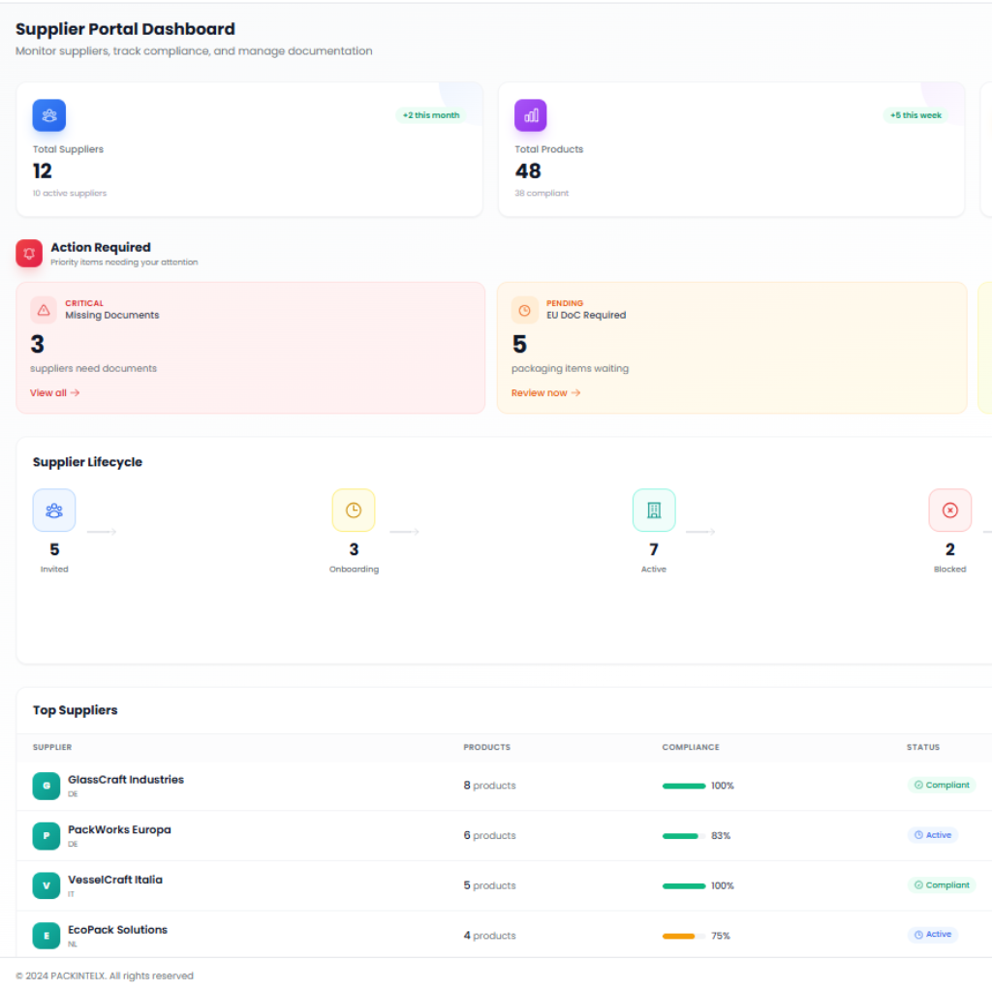Click the Total Products bar chart icon
992x992 pixels.
[x=531, y=115]
